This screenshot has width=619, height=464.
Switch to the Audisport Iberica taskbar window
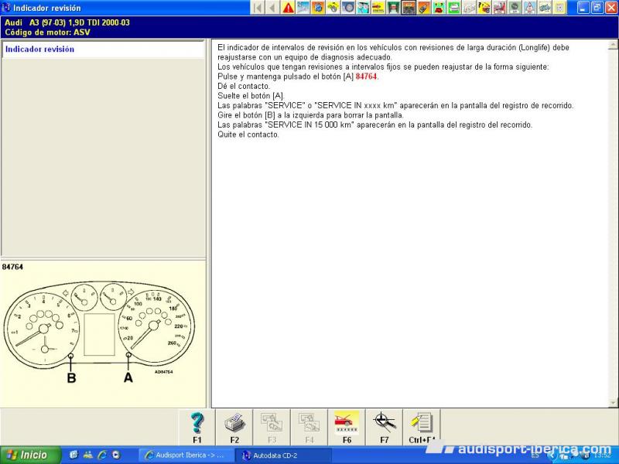[186, 455]
